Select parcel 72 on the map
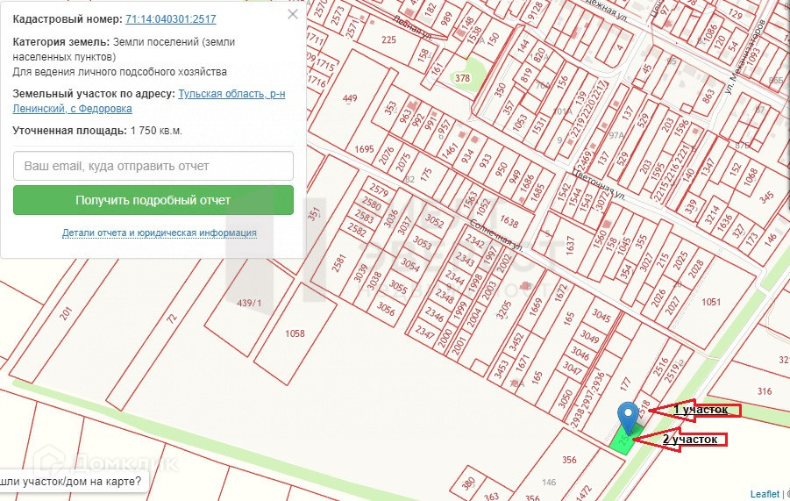The image size is (790, 501). 172,318
